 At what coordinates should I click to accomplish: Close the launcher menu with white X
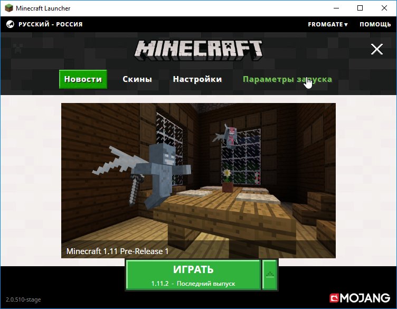(377, 49)
